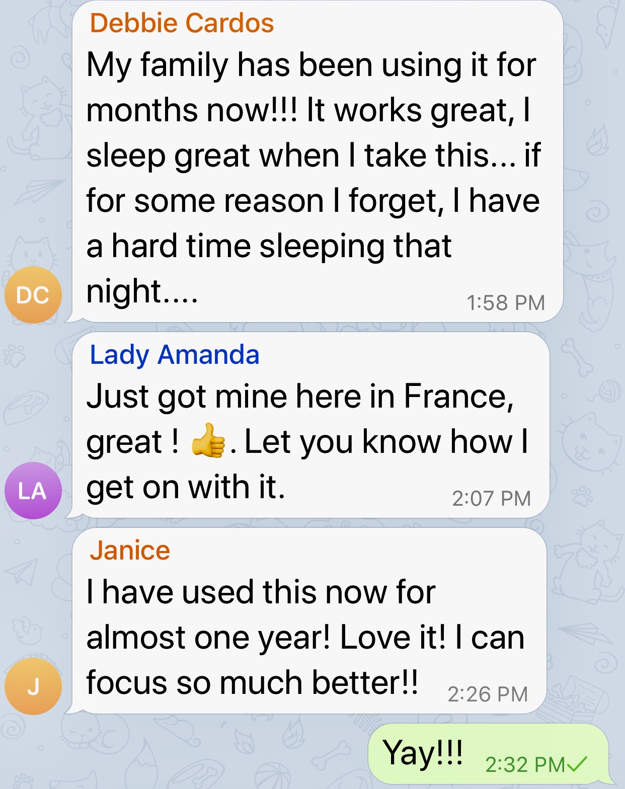Tap 'Love it!' in Janice's message
This screenshot has height=789, width=625.
coord(393,638)
